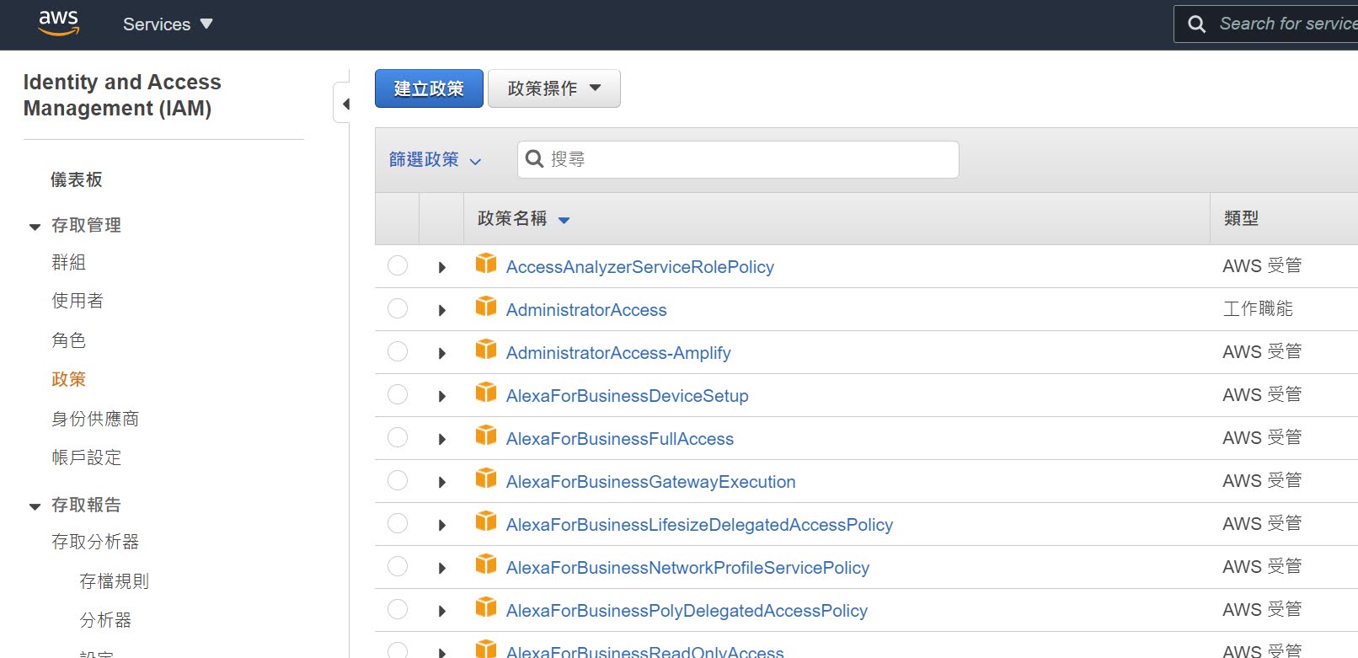
Task: Select radio button for AlexaForBusinessGatewayExecution
Action: [x=398, y=480]
